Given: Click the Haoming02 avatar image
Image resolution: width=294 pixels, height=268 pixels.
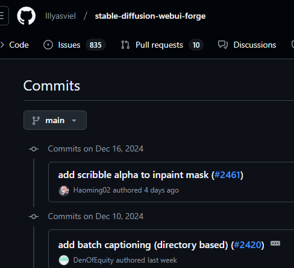Looking at the screenshot, I should [x=64, y=190].
